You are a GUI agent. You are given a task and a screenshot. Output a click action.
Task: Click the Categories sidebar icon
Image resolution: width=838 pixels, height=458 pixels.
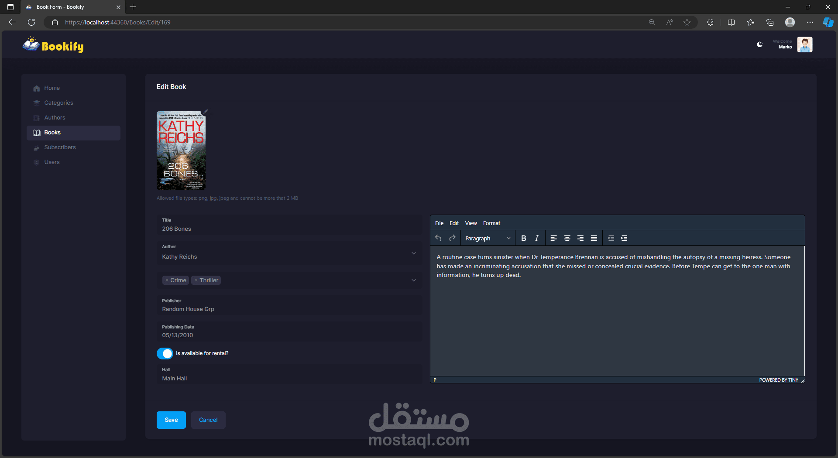[x=37, y=103]
